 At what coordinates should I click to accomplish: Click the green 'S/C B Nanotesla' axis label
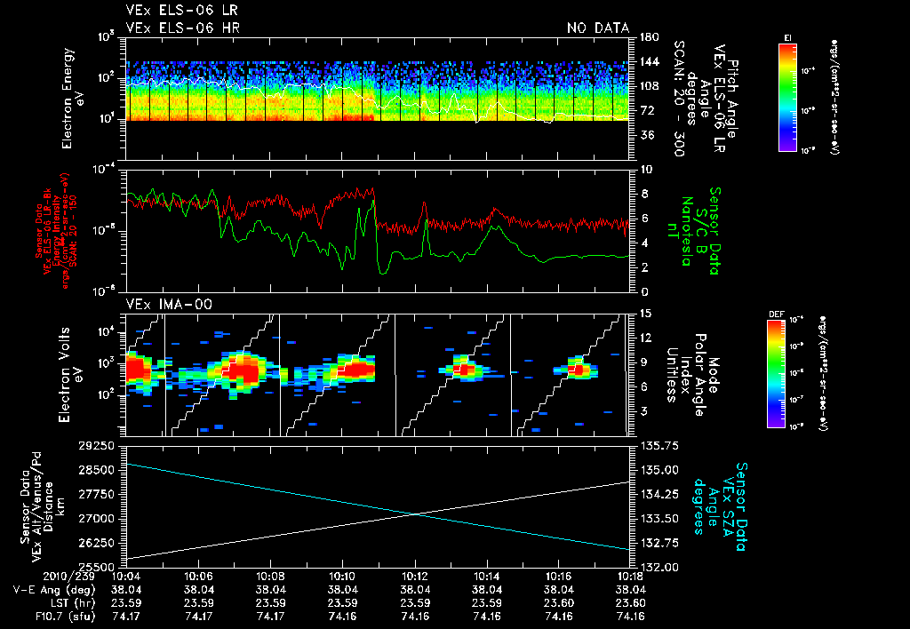click(x=687, y=231)
